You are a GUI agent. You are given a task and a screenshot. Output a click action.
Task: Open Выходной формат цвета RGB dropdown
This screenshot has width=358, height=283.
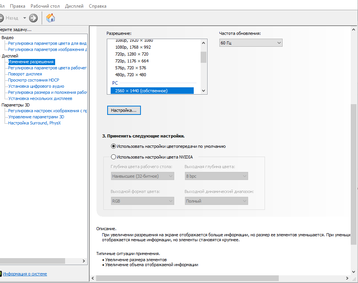[x=142, y=201]
